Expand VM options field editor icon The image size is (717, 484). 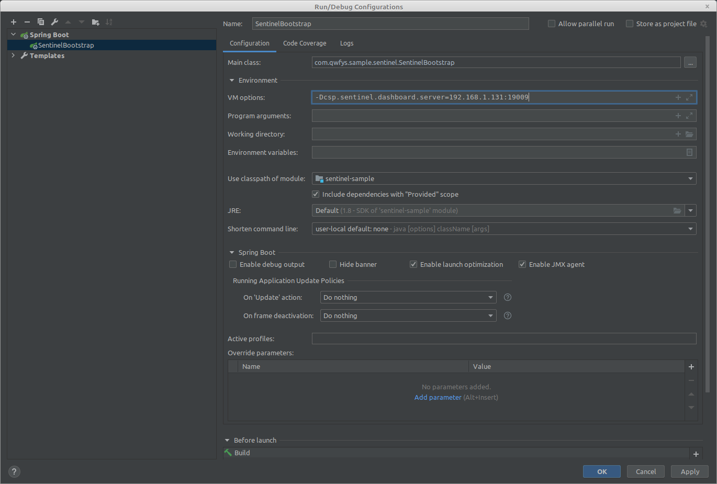(689, 97)
